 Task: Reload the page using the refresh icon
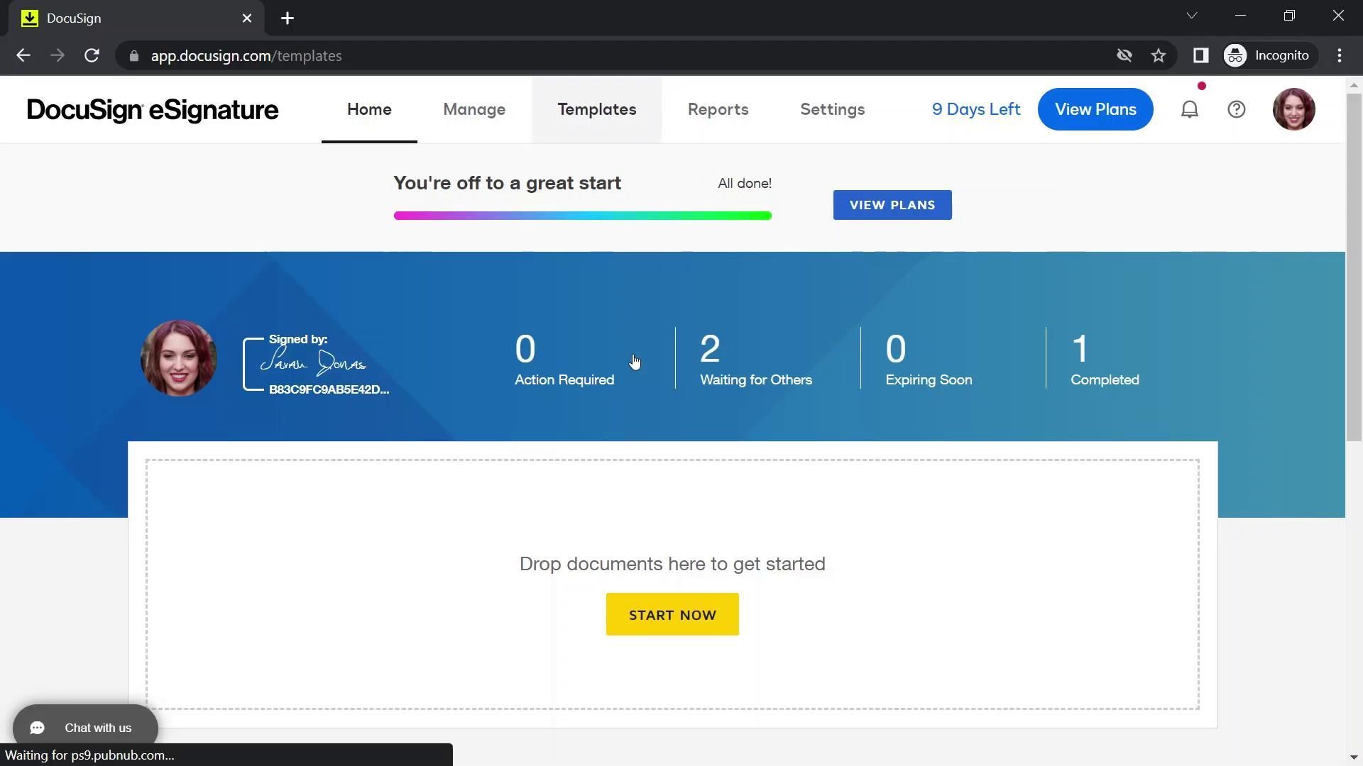pyautogui.click(x=92, y=55)
